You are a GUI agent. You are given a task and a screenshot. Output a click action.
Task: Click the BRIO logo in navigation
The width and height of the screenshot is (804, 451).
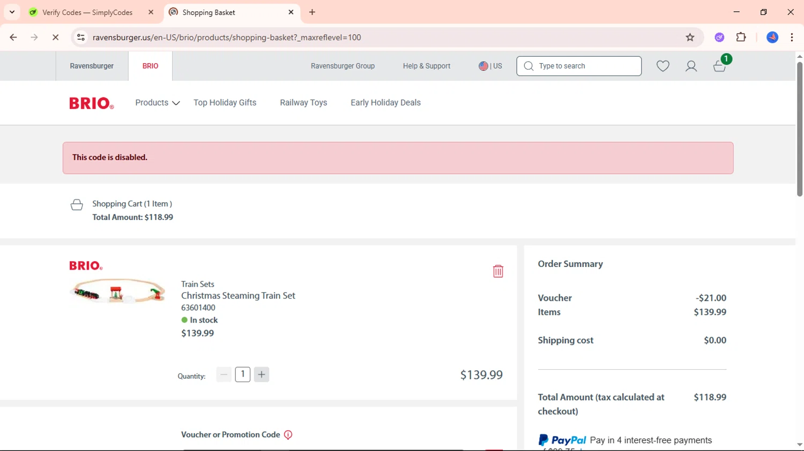pyautogui.click(x=92, y=103)
